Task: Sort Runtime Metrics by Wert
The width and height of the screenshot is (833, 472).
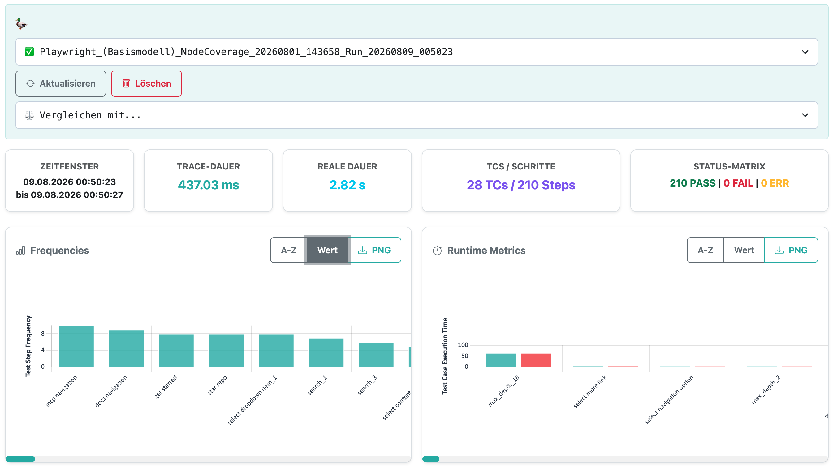Action: click(x=744, y=250)
